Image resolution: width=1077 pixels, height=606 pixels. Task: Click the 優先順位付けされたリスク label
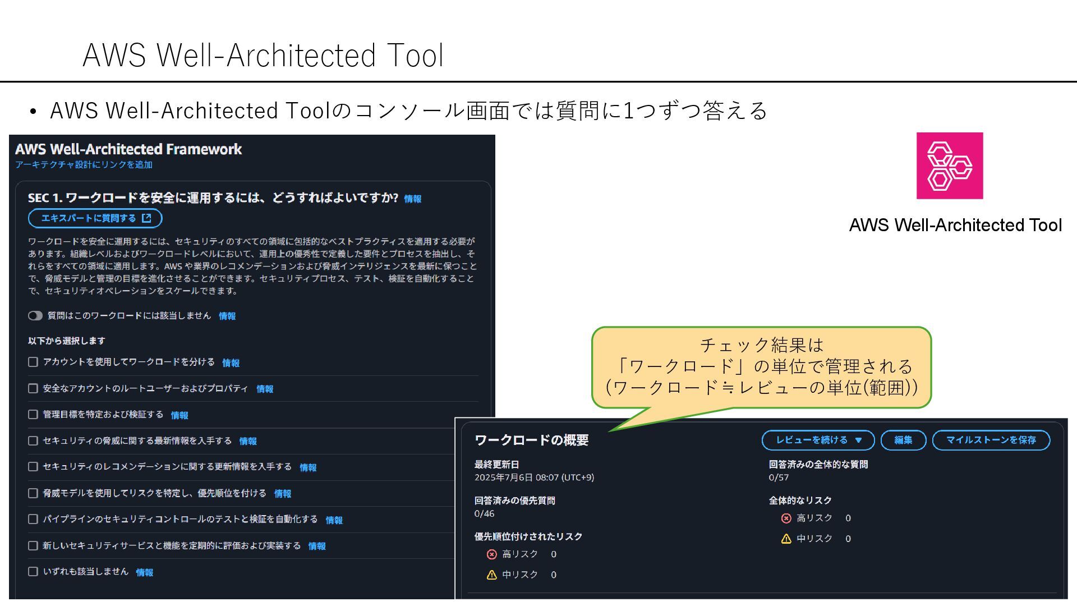tap(528, 536)
